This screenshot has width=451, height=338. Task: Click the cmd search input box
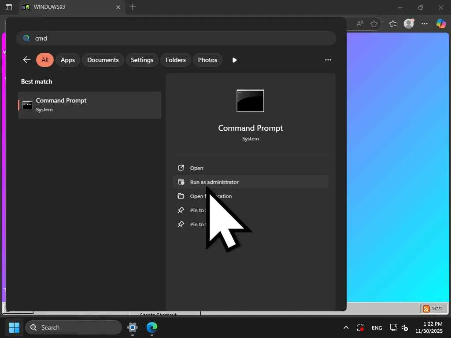tap(176, 38)
